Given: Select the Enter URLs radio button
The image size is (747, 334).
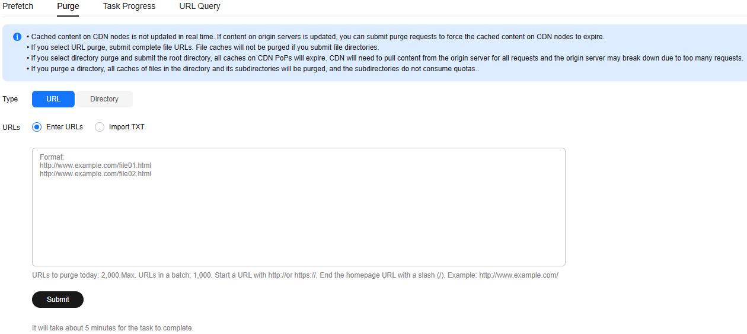Looking at the screenshot, I should pyautogui.click(x=37, y=127).
